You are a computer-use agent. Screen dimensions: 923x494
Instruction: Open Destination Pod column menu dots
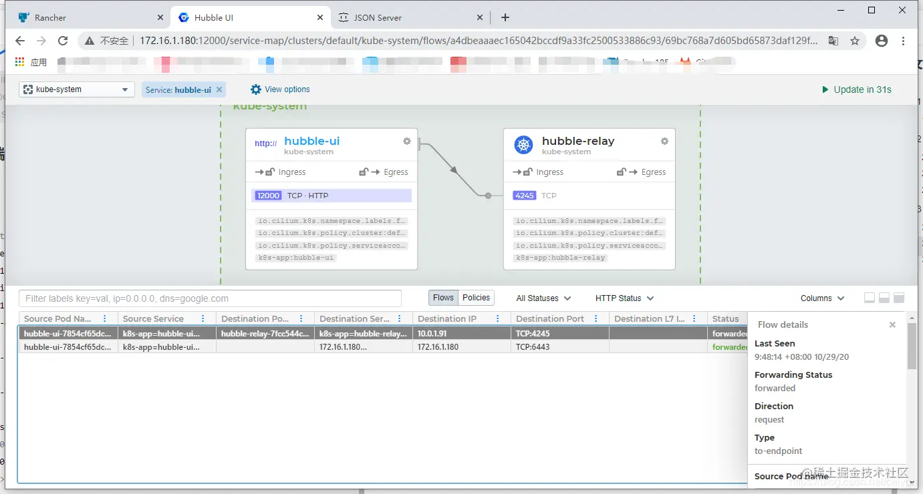[x=301, y=319]
